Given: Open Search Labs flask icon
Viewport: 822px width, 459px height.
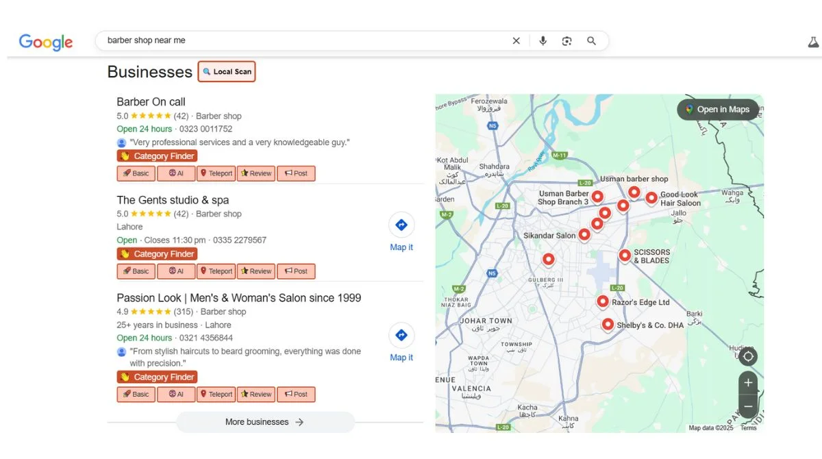Looking at the screenshot, I should (x=813, y=42).
